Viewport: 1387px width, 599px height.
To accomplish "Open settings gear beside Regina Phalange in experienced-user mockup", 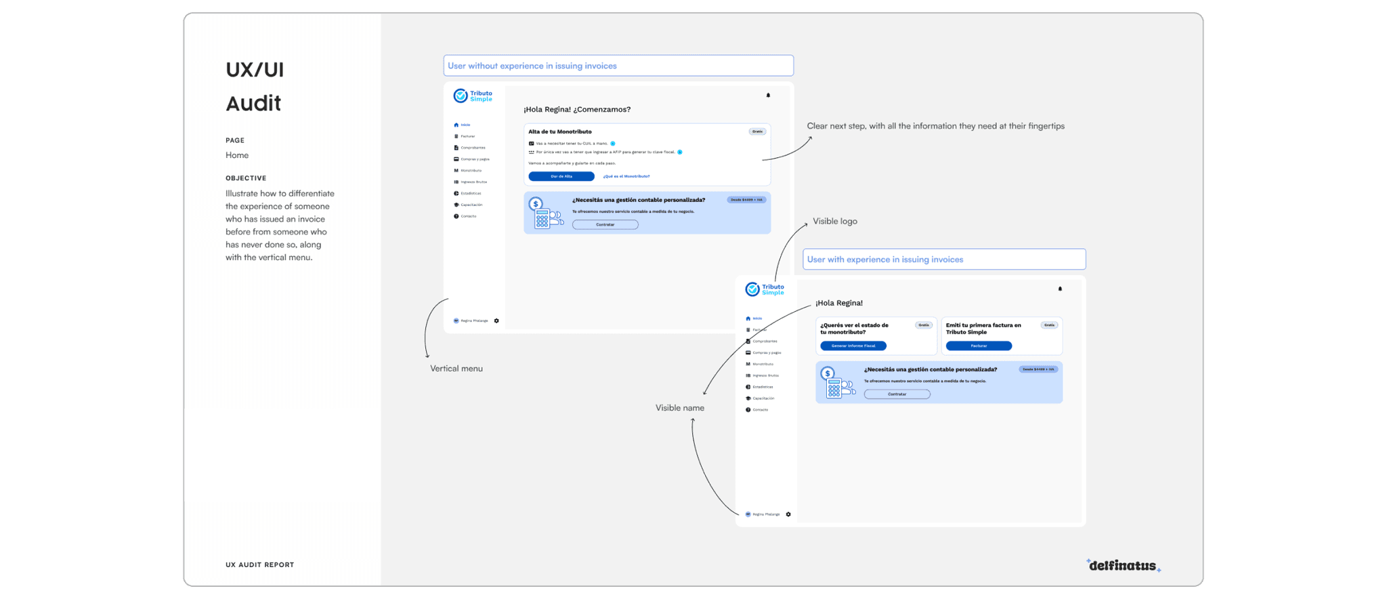I will point(788,514).
